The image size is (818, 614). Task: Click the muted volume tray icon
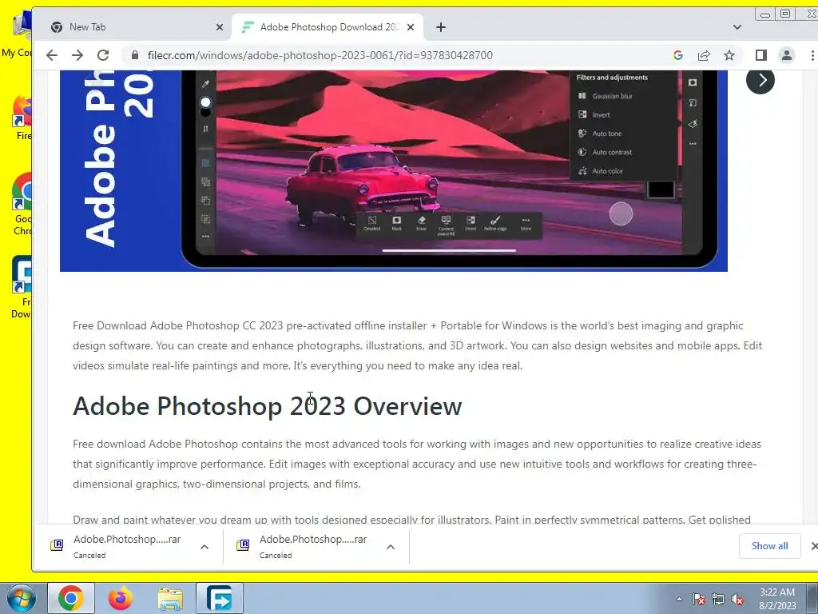point(737,599)
